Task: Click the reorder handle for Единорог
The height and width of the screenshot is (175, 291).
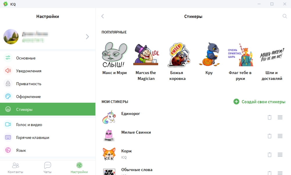Action: pos(280,117)
